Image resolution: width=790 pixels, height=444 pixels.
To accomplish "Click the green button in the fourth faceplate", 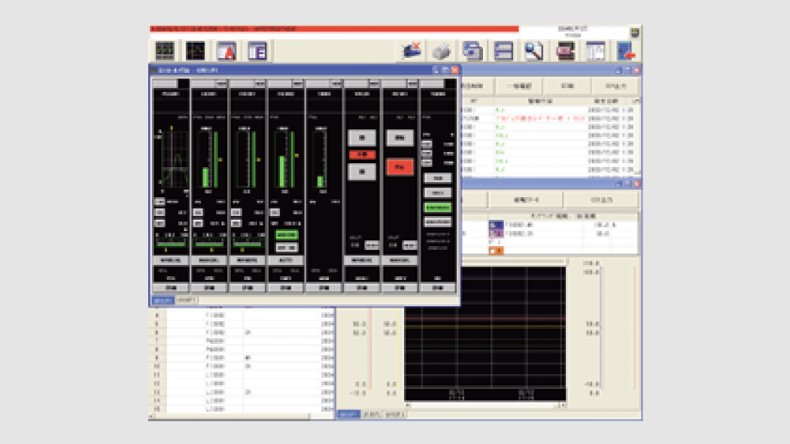I will pos(286,235).
